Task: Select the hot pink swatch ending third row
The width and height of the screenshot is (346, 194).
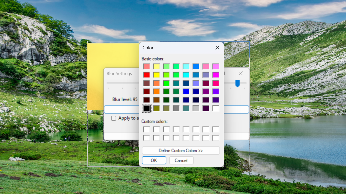Action: tap(216, 83)
